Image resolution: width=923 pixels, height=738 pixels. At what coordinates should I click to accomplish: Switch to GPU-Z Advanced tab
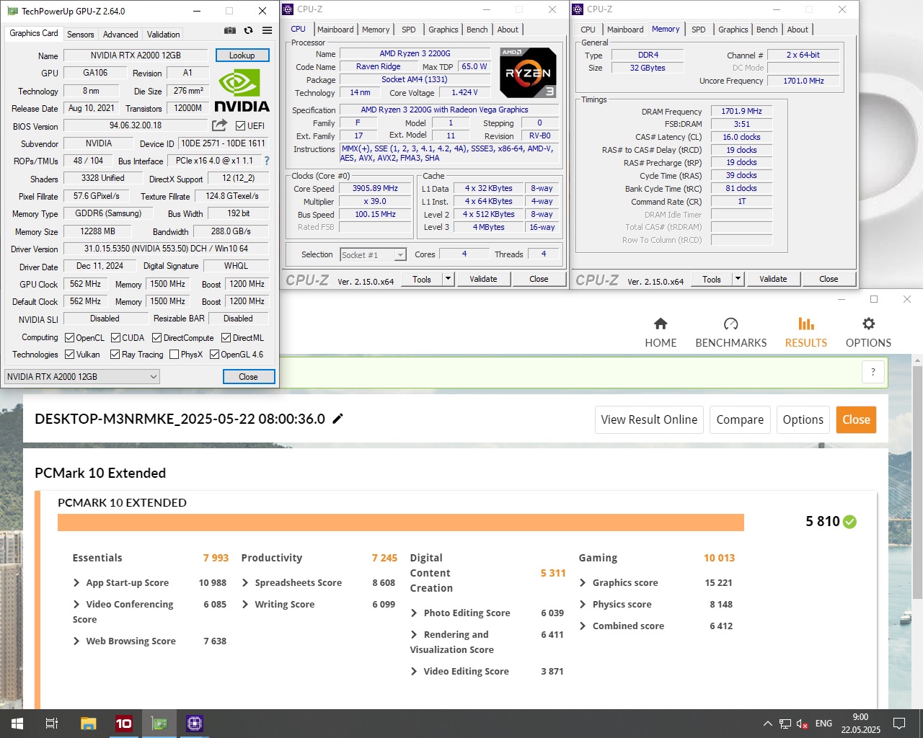click(120, 34)
